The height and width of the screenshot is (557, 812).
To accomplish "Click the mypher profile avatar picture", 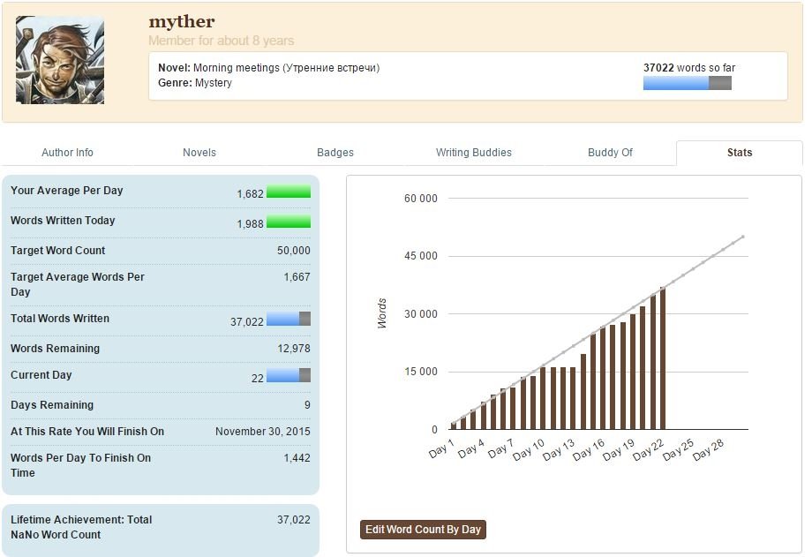I will tap(59, 60).
